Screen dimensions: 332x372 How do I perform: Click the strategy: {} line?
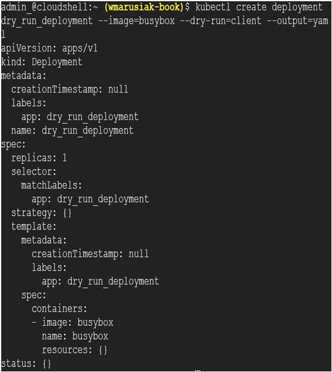[x=41, y=213]
